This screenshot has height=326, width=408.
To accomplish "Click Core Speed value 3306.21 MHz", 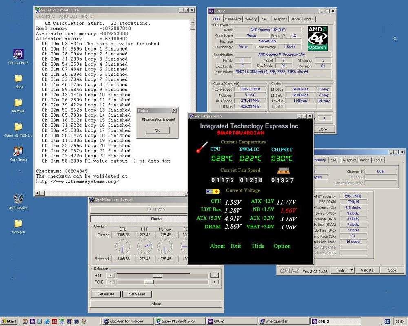I will click(x=250, y=89).
